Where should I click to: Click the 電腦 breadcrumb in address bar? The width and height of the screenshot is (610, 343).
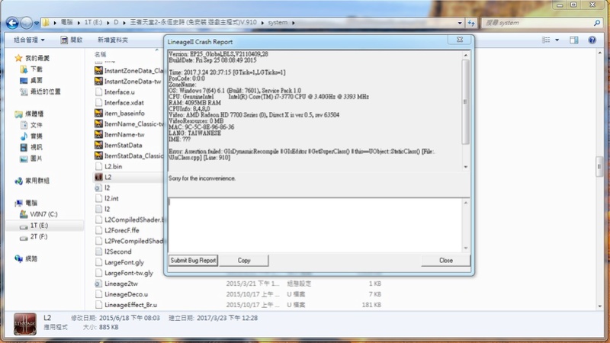pos(66,23)
